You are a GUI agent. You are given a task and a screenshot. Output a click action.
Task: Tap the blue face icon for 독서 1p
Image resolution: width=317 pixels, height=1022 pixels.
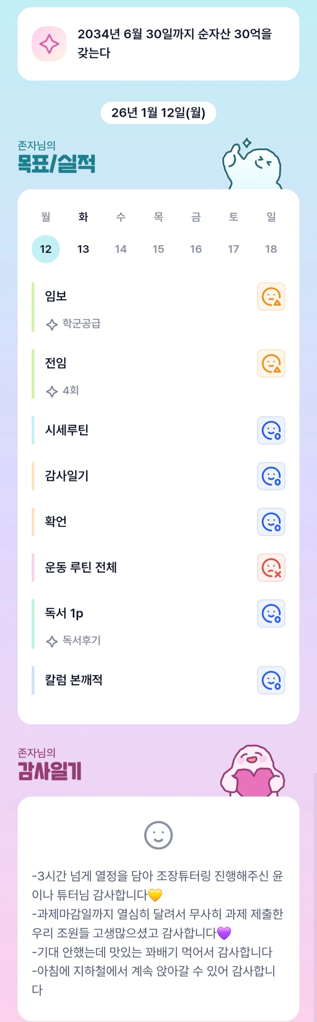point(271,614)
